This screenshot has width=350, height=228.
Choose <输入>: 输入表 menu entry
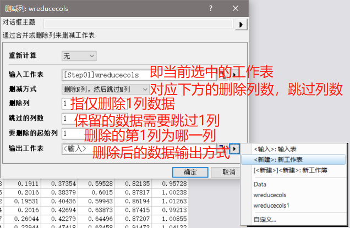293,149
